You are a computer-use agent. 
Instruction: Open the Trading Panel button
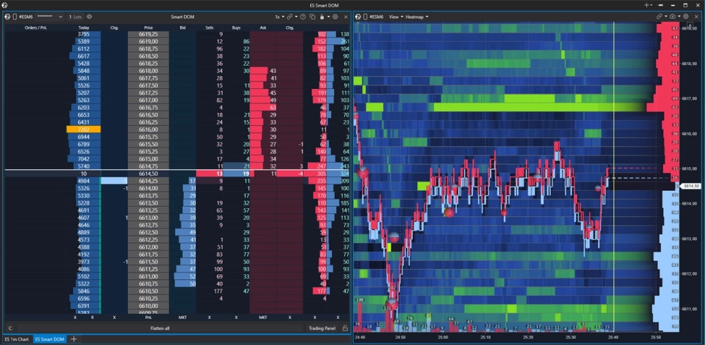(x=322, y=329)
